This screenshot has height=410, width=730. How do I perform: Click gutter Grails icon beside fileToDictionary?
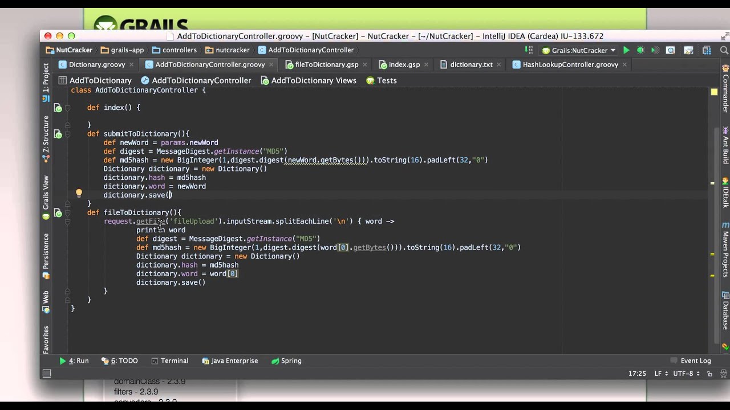58,213
